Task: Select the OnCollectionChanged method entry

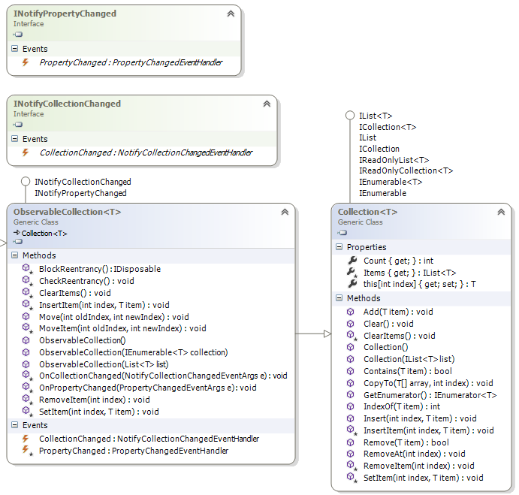Action: pos(163,376)
